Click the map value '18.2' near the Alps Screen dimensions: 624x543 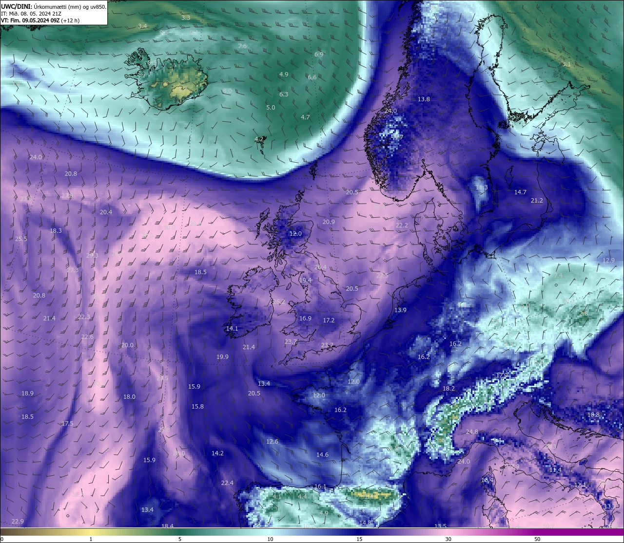448,389
